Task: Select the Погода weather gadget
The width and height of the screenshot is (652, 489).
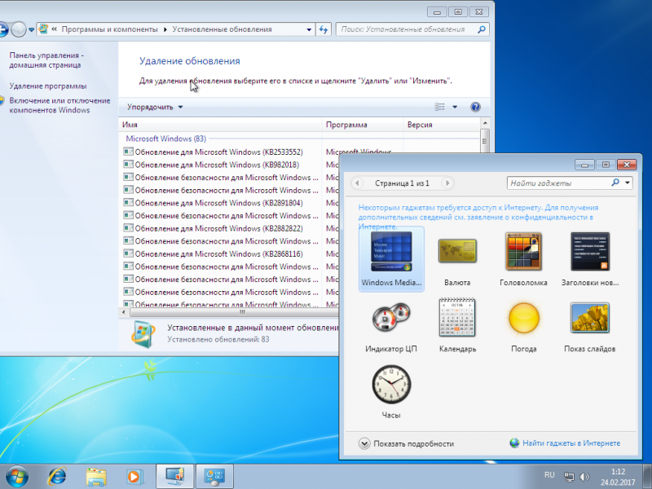Action: coord(523,325)
